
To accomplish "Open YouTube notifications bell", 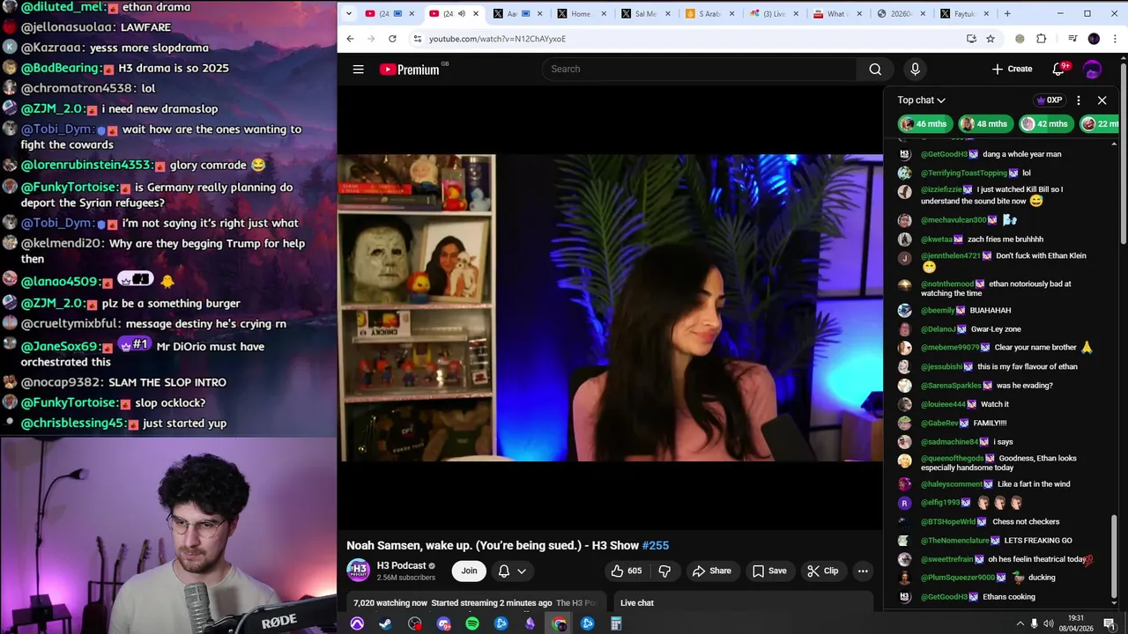I will tap(1058, 69).
